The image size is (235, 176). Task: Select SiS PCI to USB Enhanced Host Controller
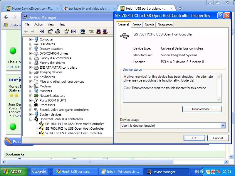point(74,133)
